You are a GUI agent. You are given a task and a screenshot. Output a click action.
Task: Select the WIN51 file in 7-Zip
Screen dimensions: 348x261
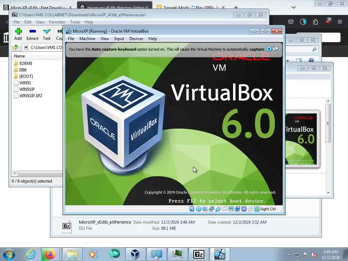coord(22,83)
